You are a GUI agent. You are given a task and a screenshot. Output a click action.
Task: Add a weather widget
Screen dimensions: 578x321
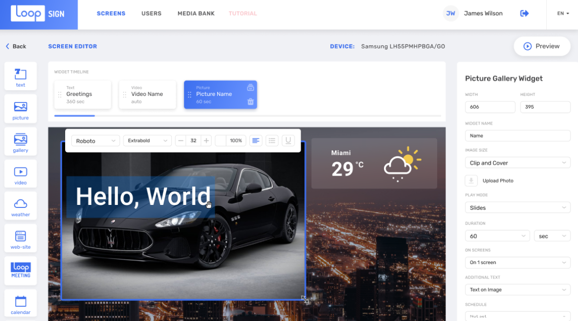[x=20, y=206]
